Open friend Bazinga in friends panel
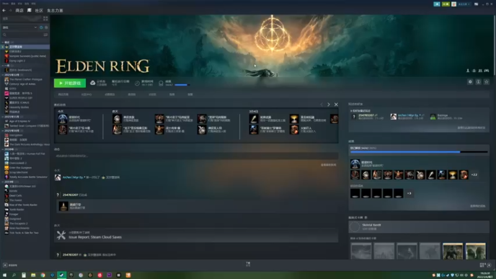The height and width of the screenshot is (279, 496). (442, 115)
